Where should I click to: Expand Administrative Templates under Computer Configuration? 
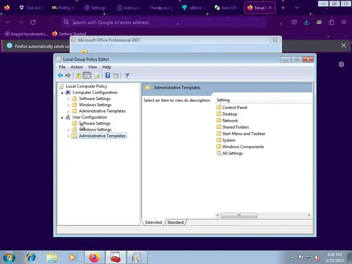point(68,111)
